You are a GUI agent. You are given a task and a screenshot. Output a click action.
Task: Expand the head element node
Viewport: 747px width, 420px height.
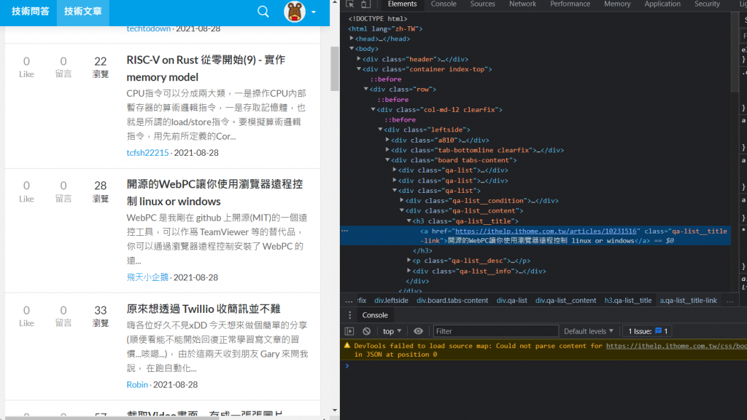352,39
